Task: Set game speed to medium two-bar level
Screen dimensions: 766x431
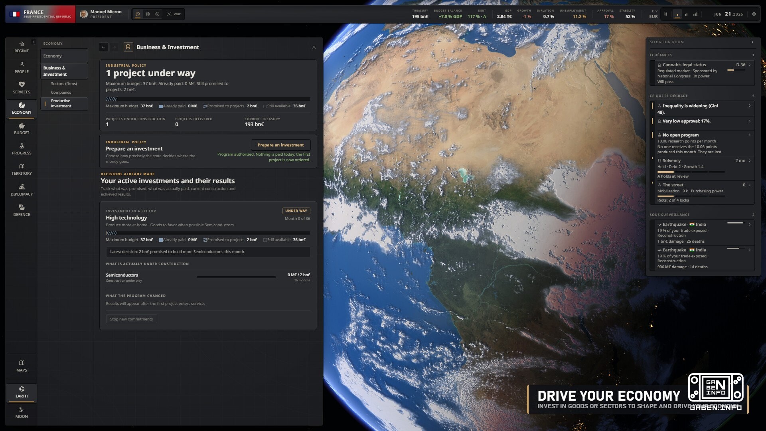Action: pyautogui.click(x=686, y=14)
